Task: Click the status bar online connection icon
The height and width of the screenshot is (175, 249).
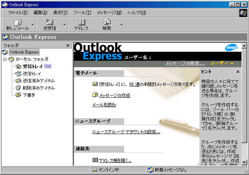Action: 95,170
